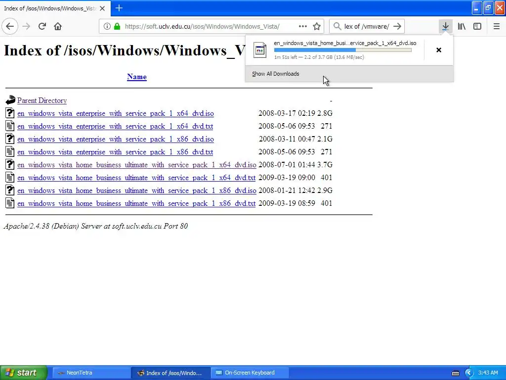Click unknown-file icon for ultimate x64 iso
This screenshot has height=380, width=506.
coord(10,164)
